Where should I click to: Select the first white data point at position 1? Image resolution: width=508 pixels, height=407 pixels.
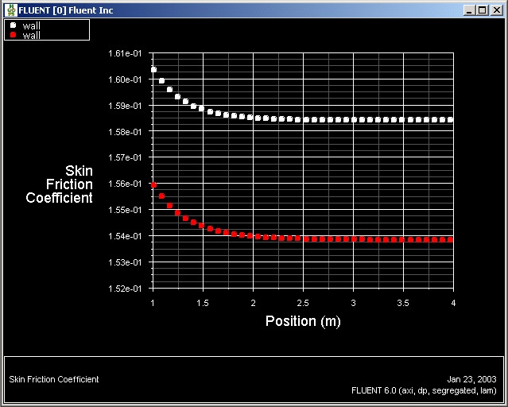click(x=153, y=70)
